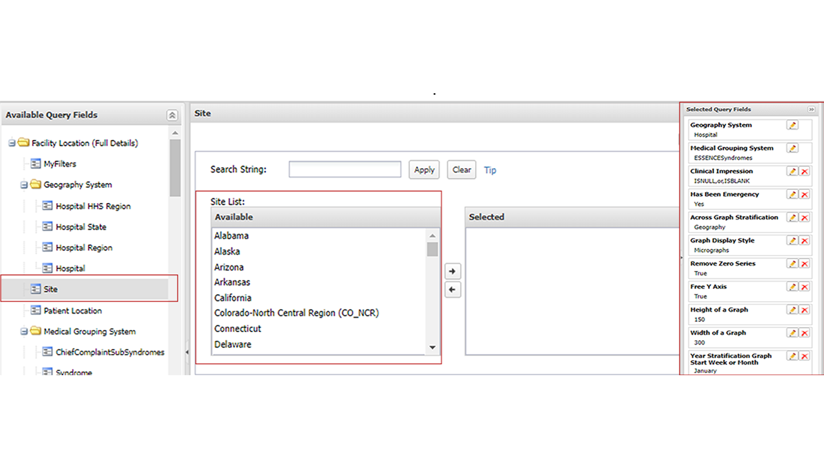
Task: Click edit pencil icon for Geography System
Action: 792,126
